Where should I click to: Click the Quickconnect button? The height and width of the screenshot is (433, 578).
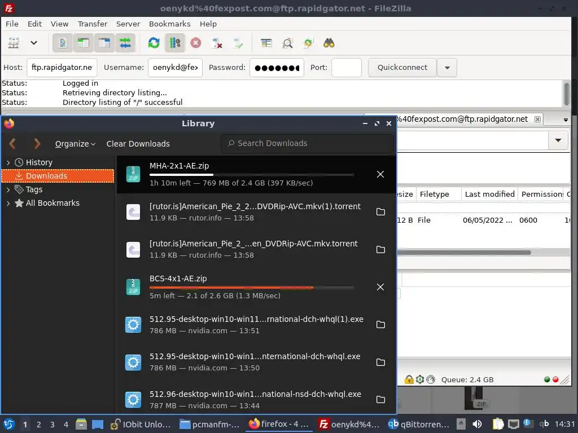(x=402, y=68)
